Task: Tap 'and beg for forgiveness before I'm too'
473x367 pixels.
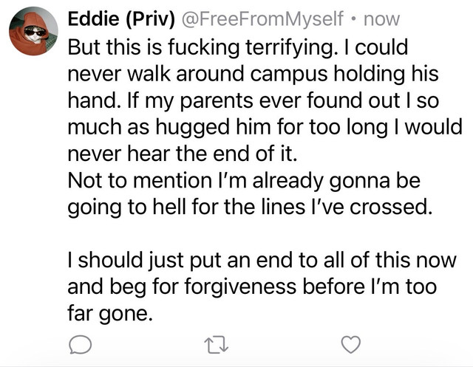Action: pos(252,287)
